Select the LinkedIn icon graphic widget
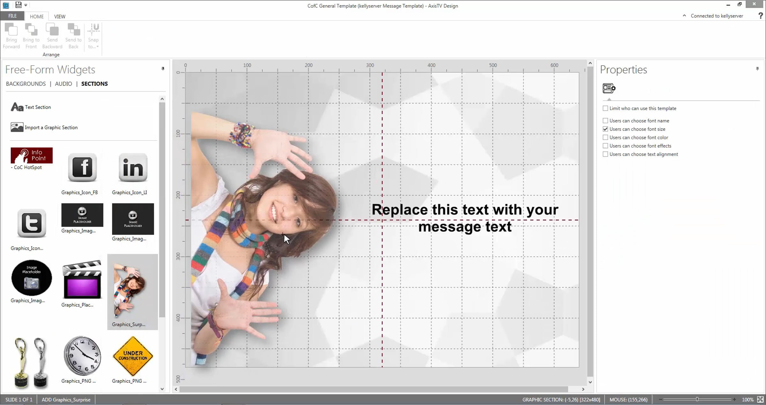 (x=133, y=167)
